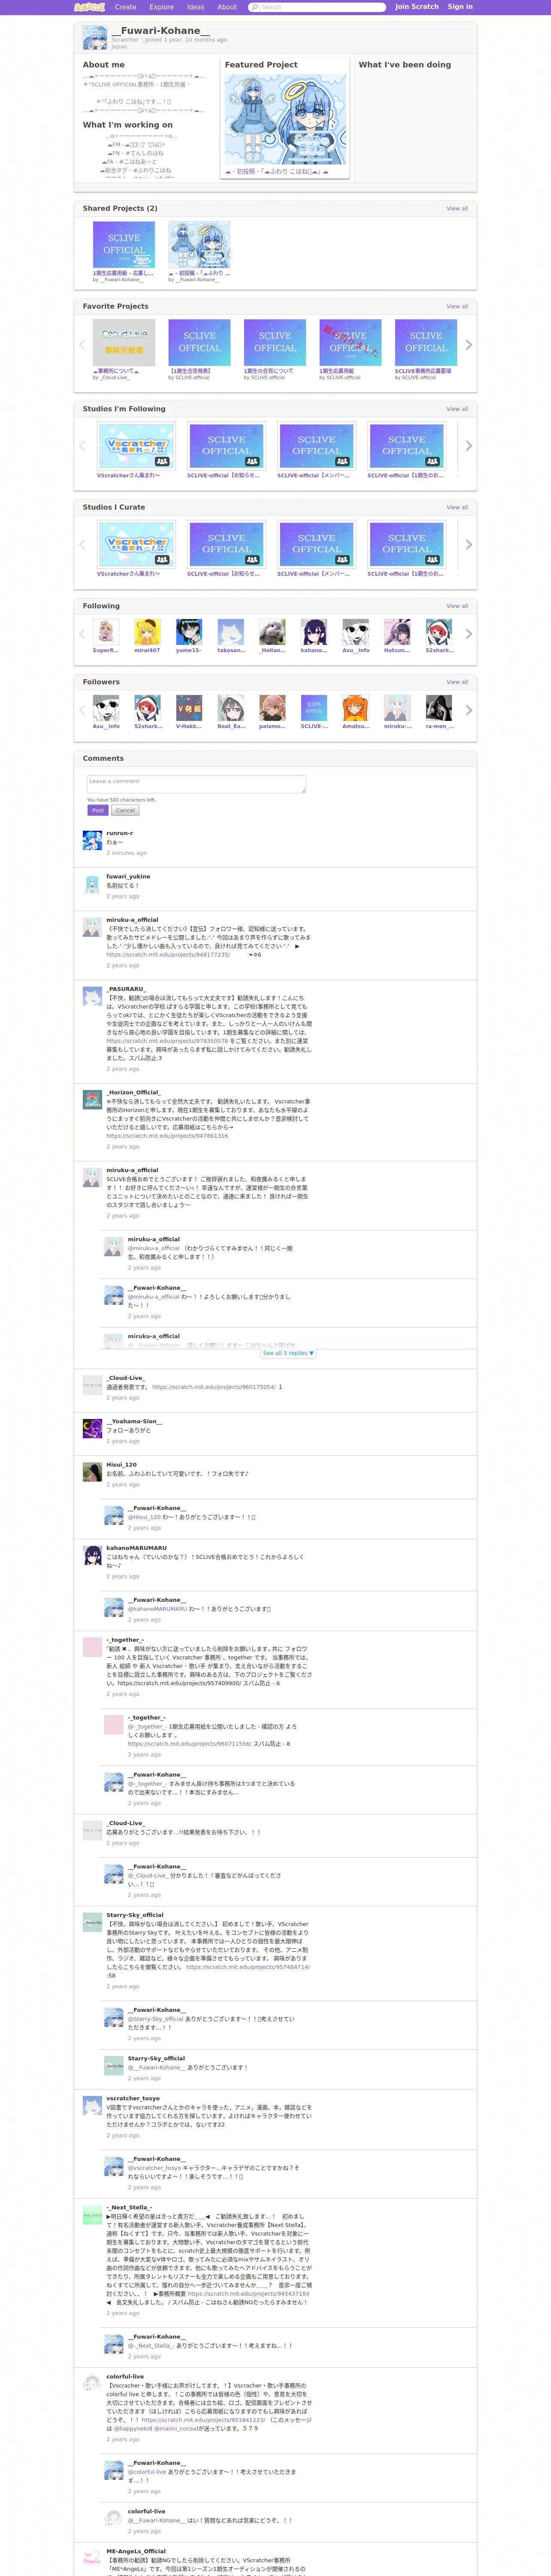View all in the Followers section
The image size is (551, 2576).
(x=457, y=682)
